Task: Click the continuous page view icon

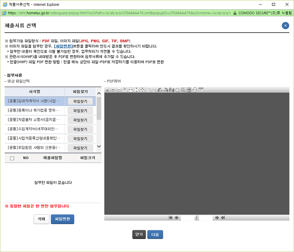Action: click(x=154, y=90)
